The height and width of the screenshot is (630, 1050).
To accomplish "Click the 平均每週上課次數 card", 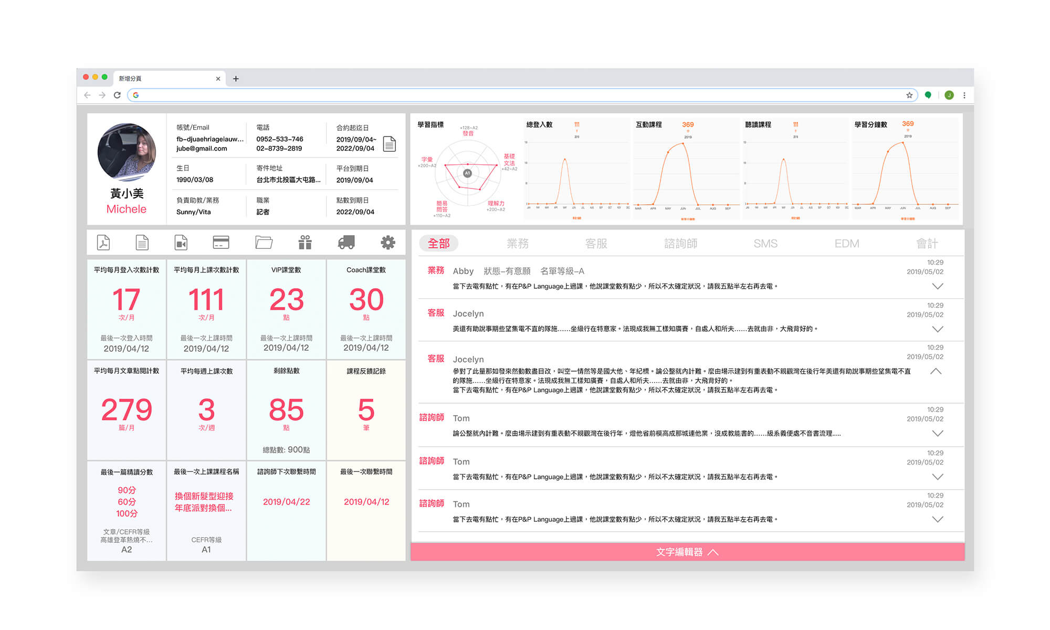I will (x=206, y=410).
